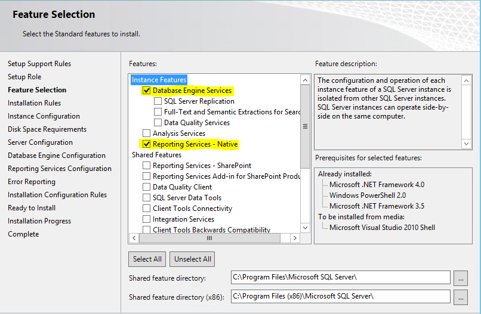Open Reporting Services Configuration step
481x314 pixels.
60,169
